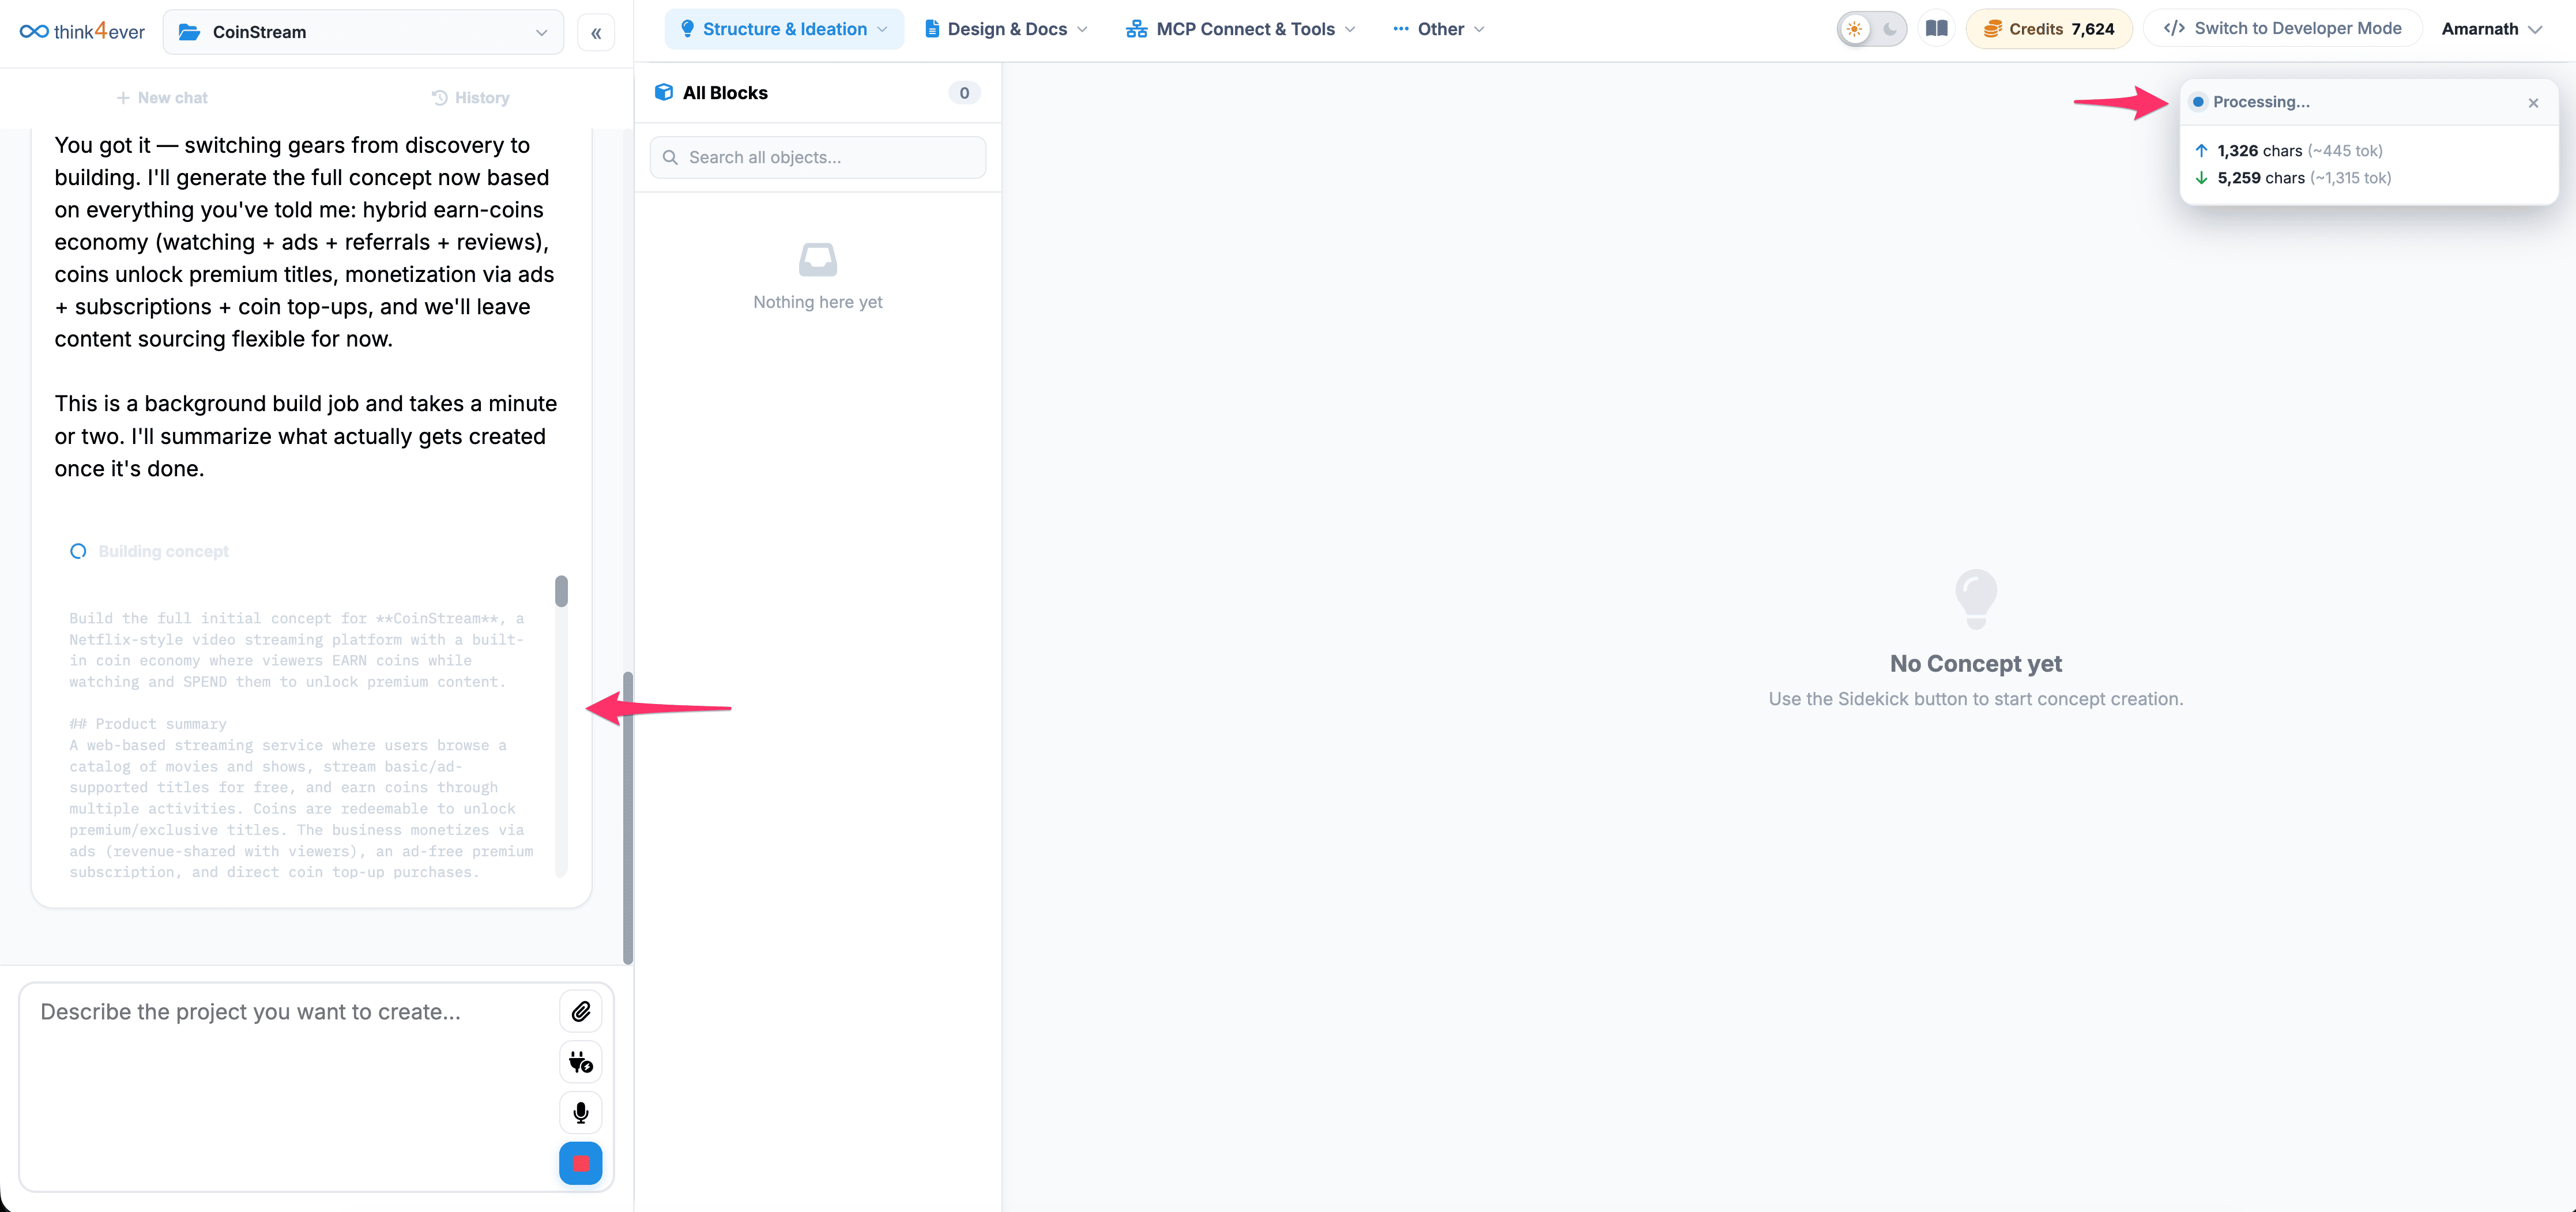Expand the Amarnath account menu
Screen dimensions: 2576x1212
(2492, 29)
